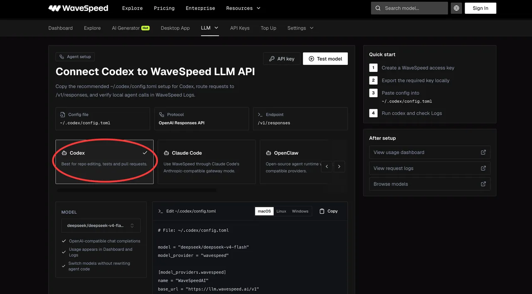532x294 pixels.
Task: Click the /v1/responses endpoint value
Action: [274, 123]
